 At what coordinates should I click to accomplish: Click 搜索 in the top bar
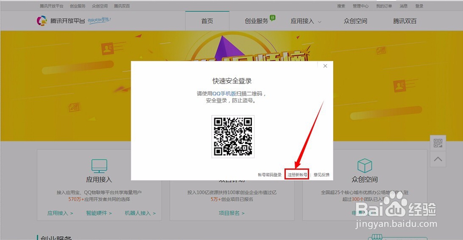click(x=341, y=6)
